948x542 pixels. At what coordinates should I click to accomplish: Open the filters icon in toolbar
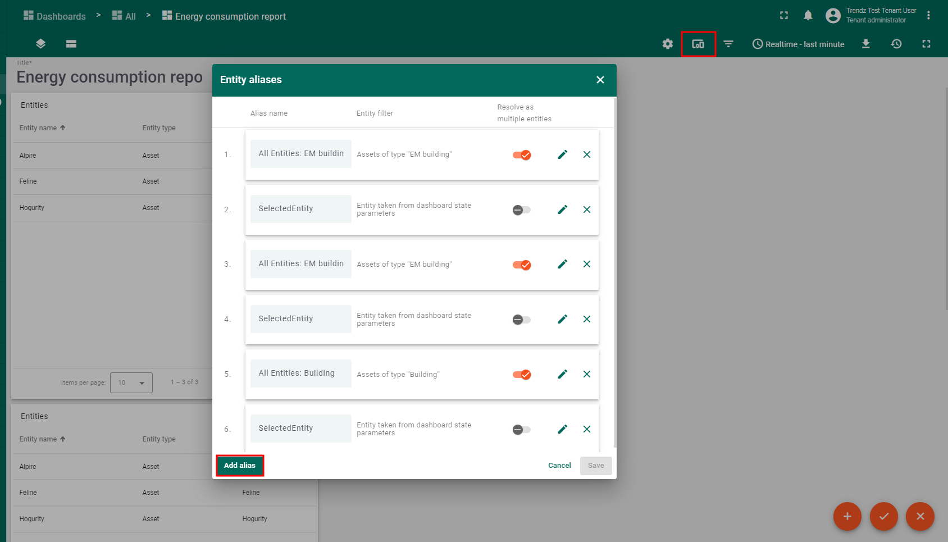(x=728, y=44)
